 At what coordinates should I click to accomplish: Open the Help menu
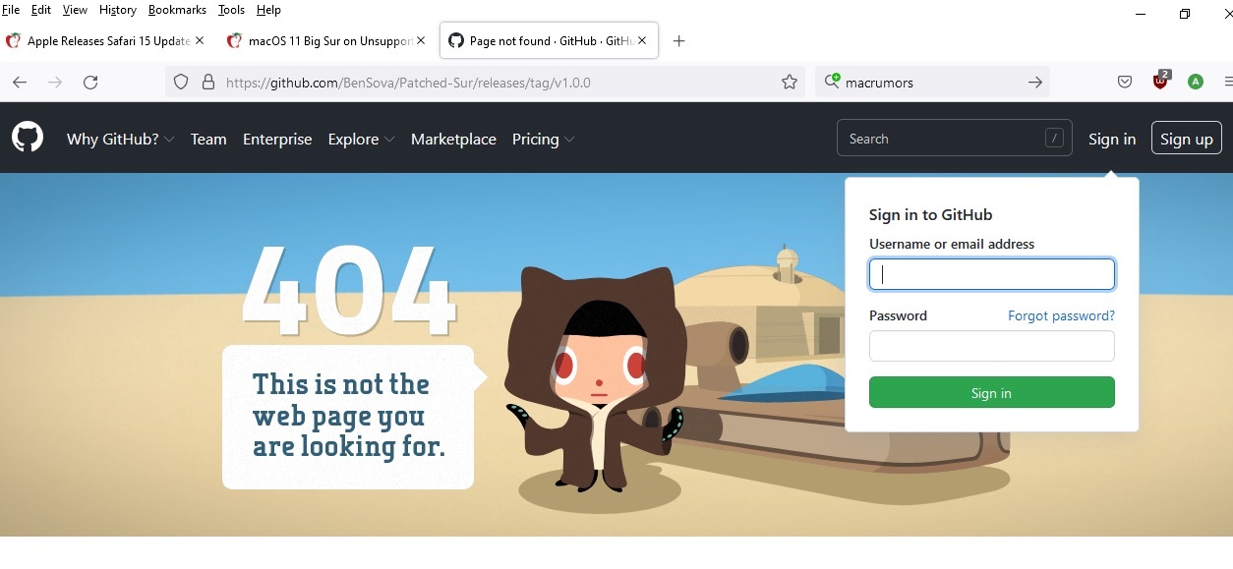(x=268, y=10)
